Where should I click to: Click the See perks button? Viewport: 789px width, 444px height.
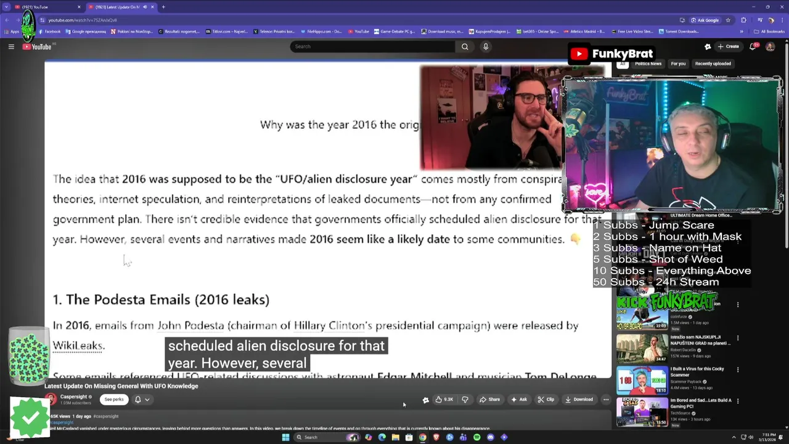114,400
